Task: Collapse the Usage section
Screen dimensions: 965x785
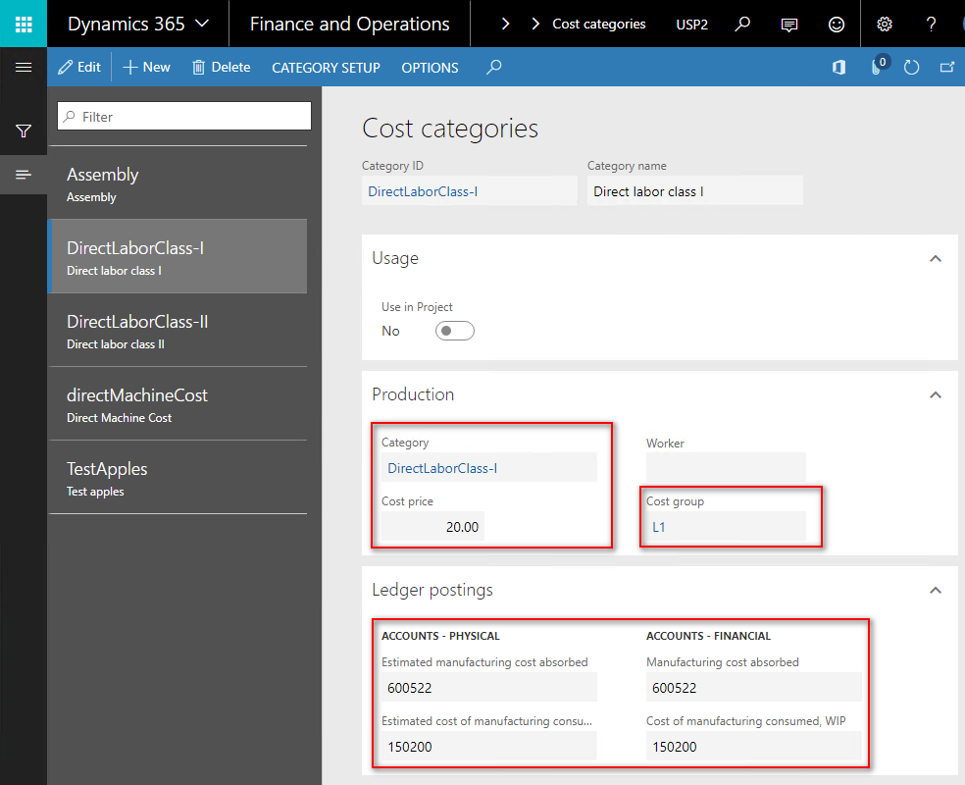Action: [x=936, y=259]
